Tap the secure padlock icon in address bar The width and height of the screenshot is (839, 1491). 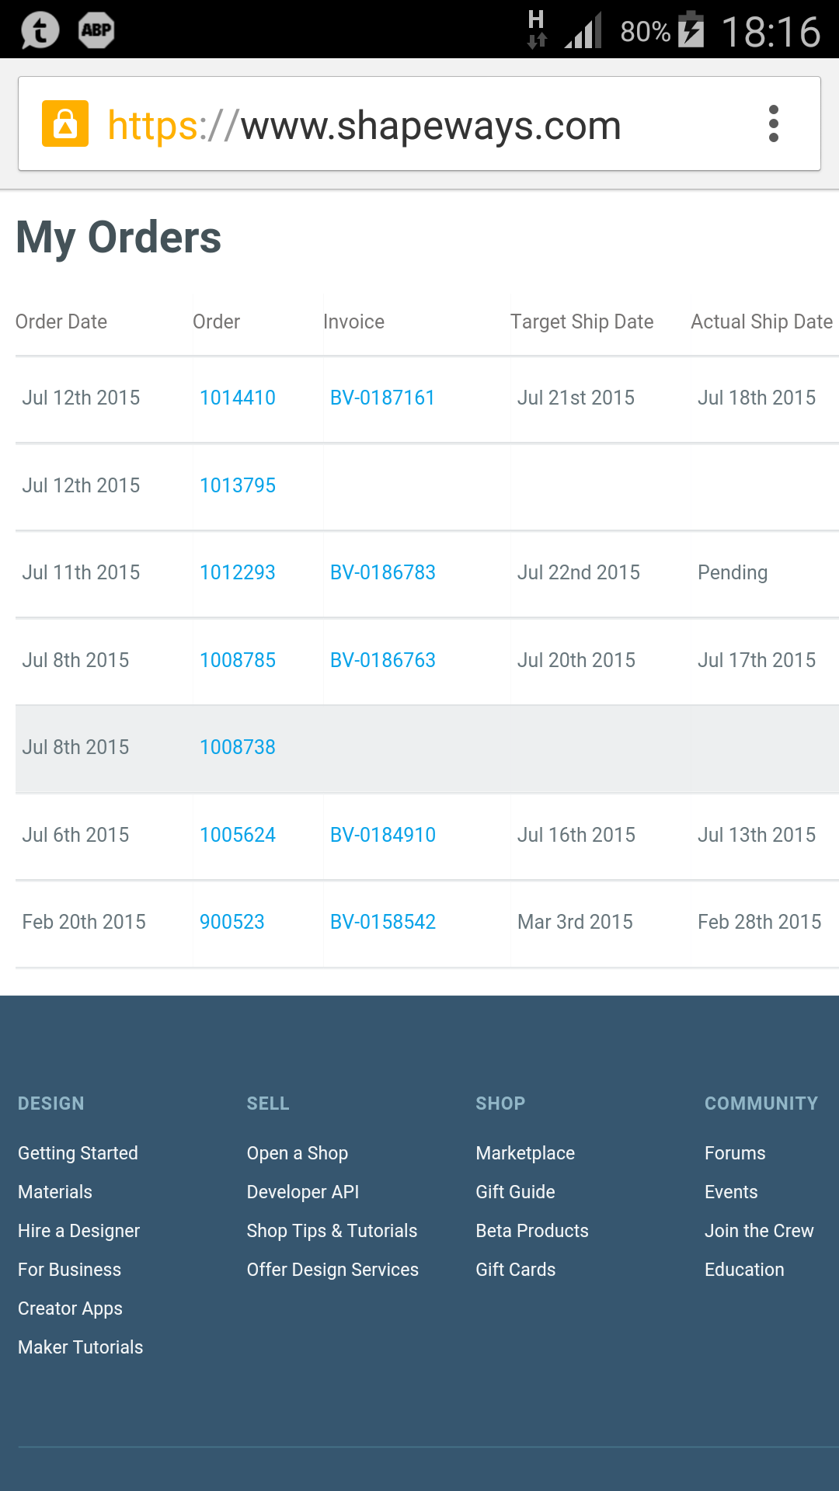(x=65, y=124)
